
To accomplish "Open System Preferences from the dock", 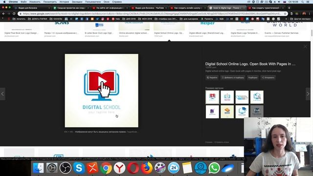I will tap(52, 168).
